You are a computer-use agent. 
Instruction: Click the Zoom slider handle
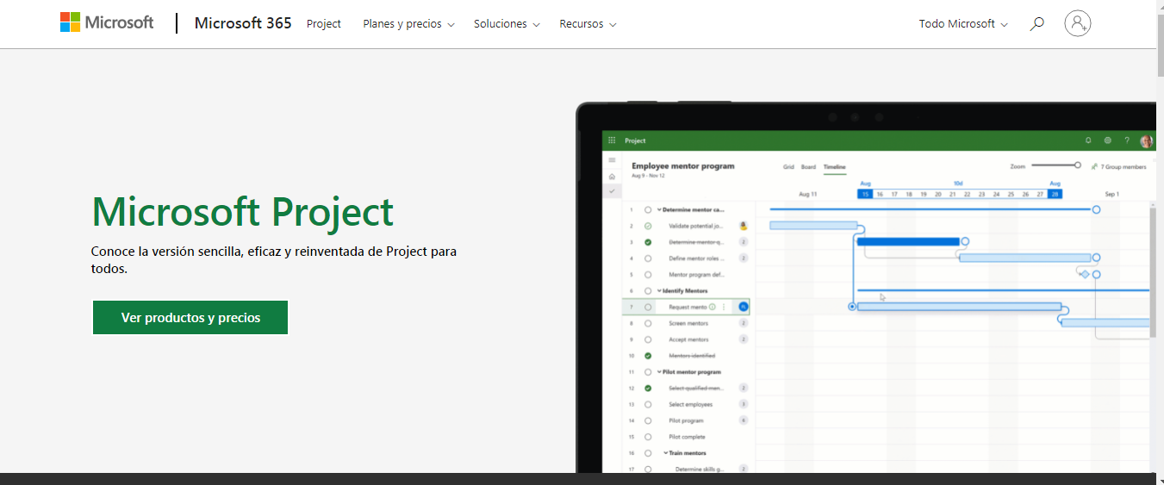click(x=1077, y=165)
